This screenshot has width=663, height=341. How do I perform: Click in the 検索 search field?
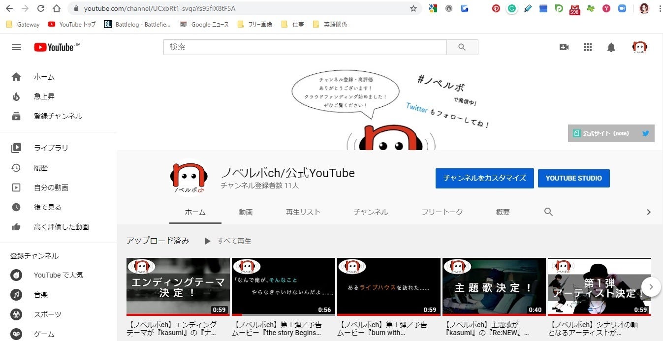(305, 47)
